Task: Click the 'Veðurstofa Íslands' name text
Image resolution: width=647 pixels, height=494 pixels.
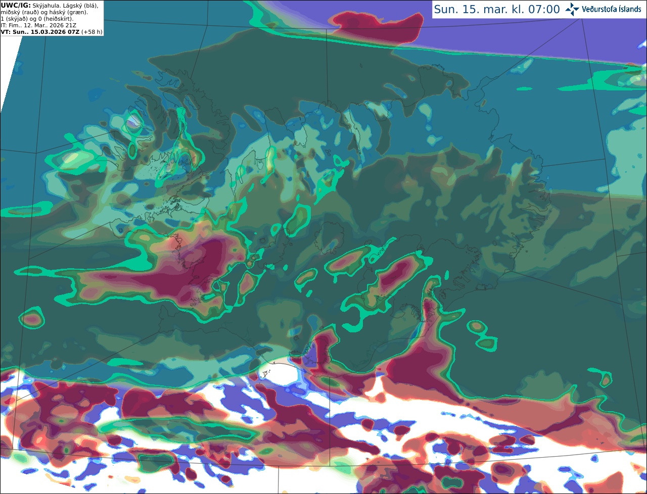Action: [x=612, y=9]
